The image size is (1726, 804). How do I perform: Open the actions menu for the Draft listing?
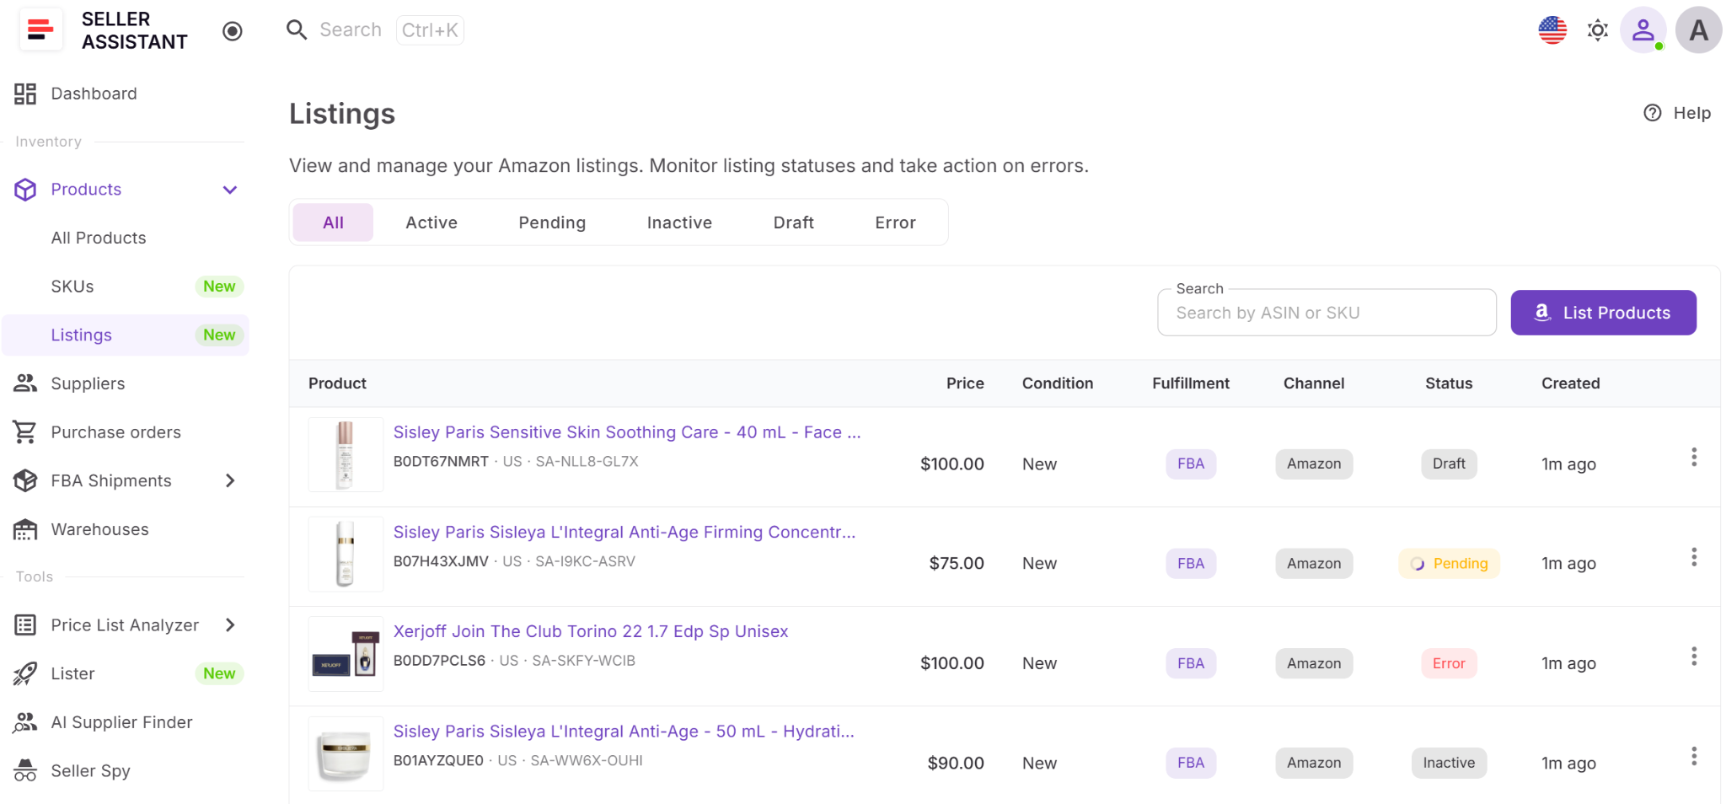tap(1694, 457)
